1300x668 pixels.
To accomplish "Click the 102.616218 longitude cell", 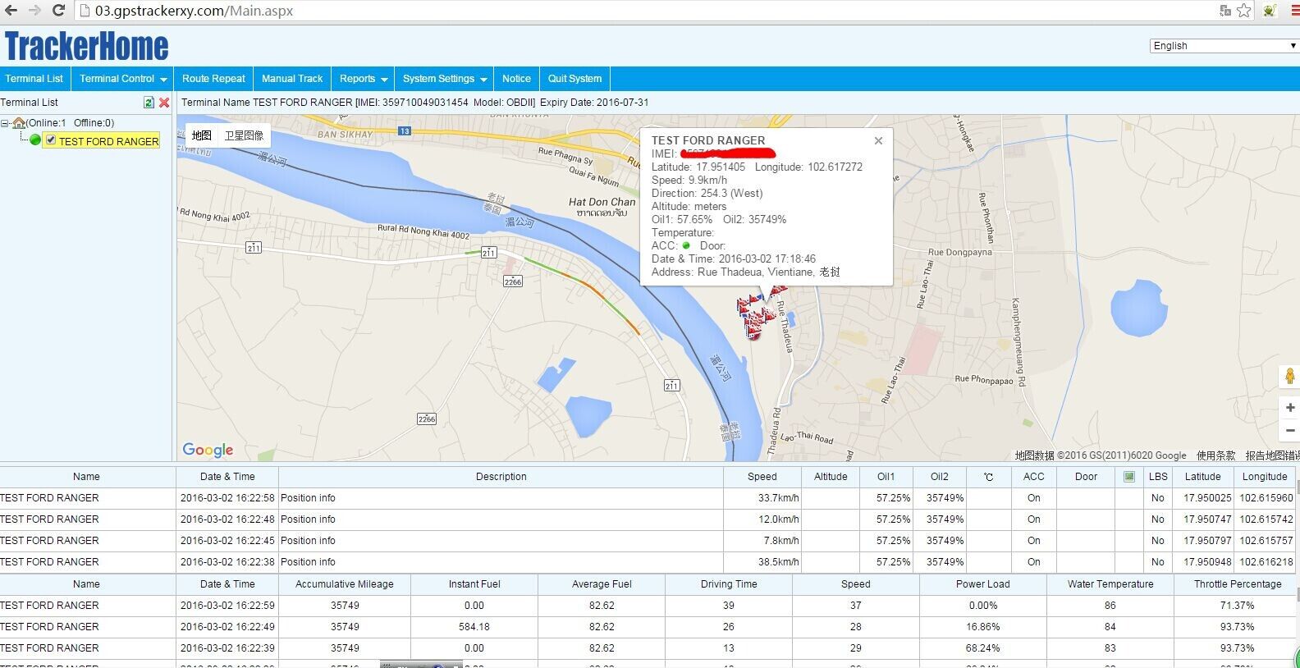I will [1266, 562].
